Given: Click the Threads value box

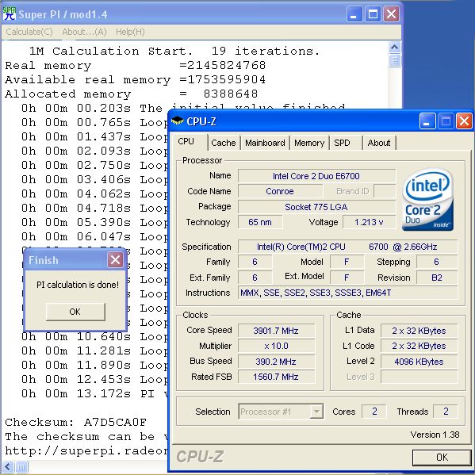Looking at the screenshot, I should (x=446, y=412).
